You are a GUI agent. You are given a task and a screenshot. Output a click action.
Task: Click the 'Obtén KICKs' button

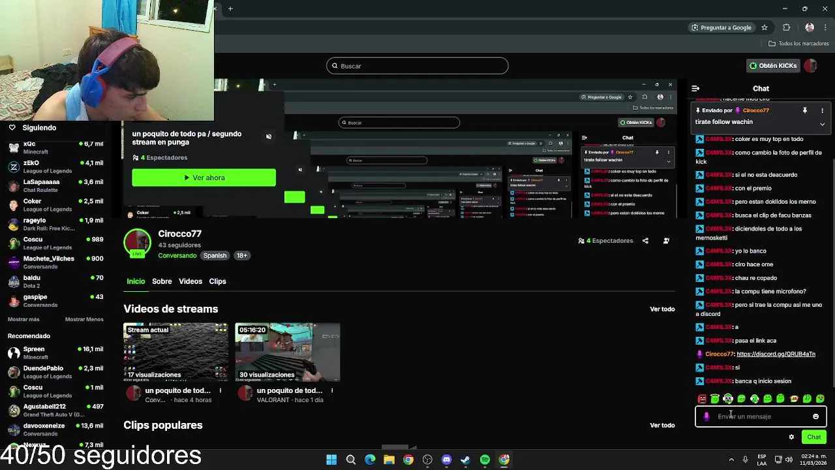(773, 66)
